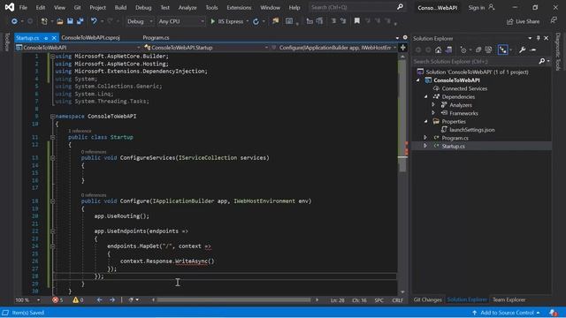
Task: Switch to the Program.cs editor tab
Action: click(x=156, y=37)
